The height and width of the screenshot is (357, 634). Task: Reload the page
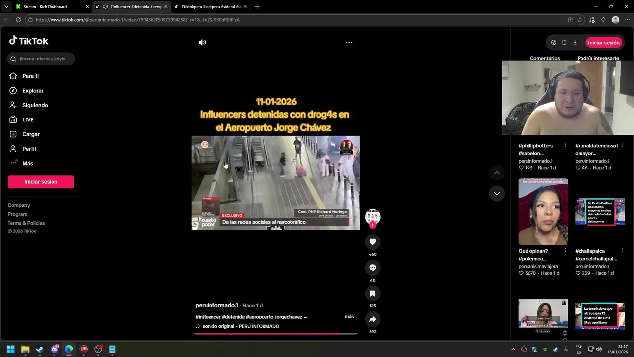point(18,20)
